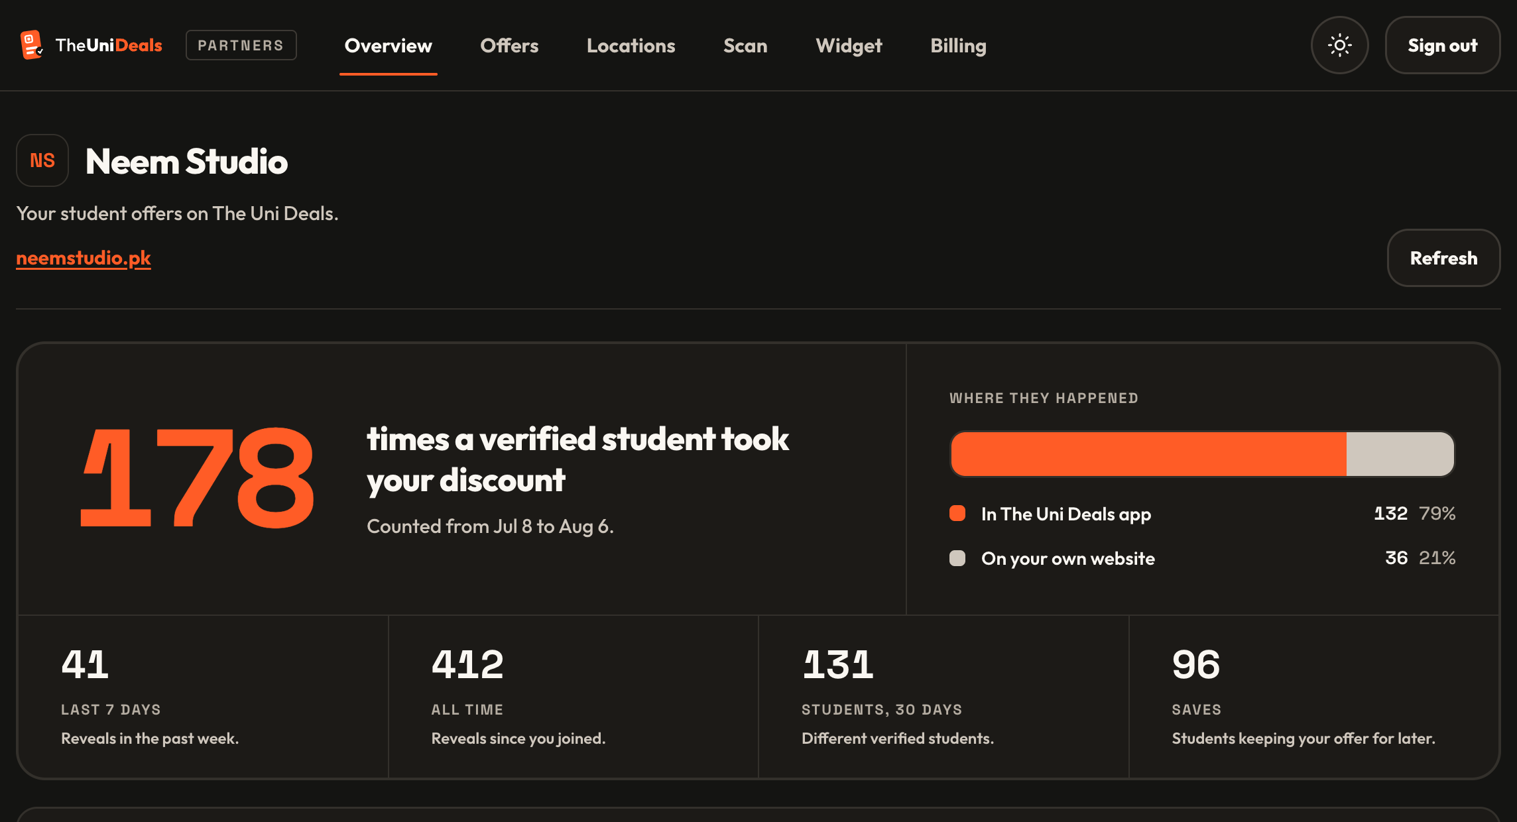Select the Widget tab
The image size is (1517, 822).
tap(849, 45)
